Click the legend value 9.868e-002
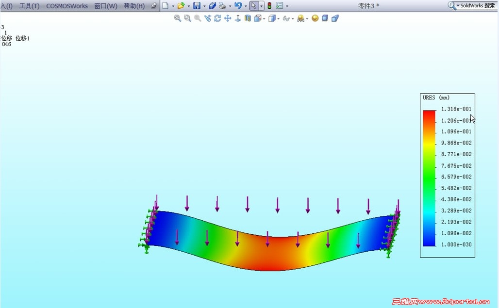 click(x=456, y=143)
